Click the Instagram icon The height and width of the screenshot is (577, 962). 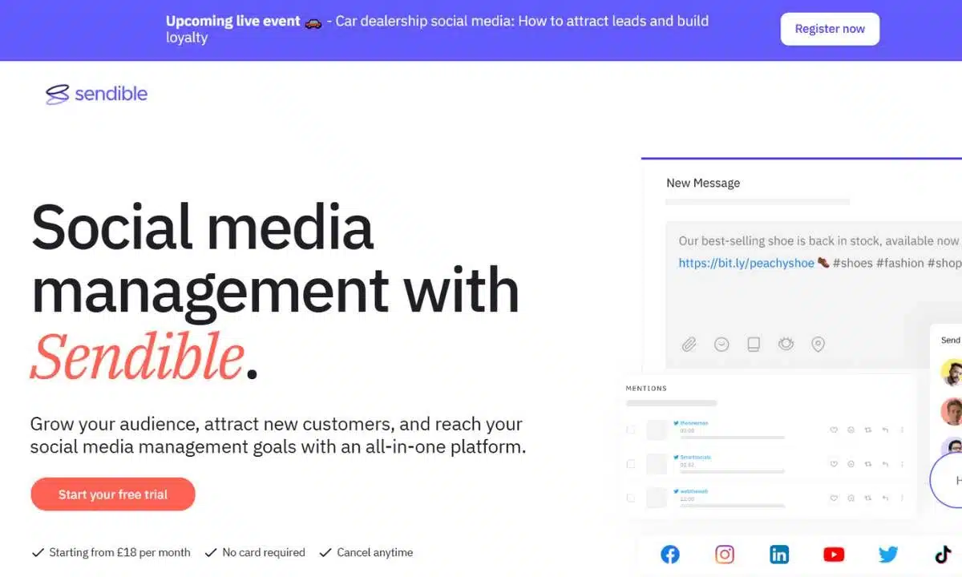pyautogui.click(x=725, y=554)
